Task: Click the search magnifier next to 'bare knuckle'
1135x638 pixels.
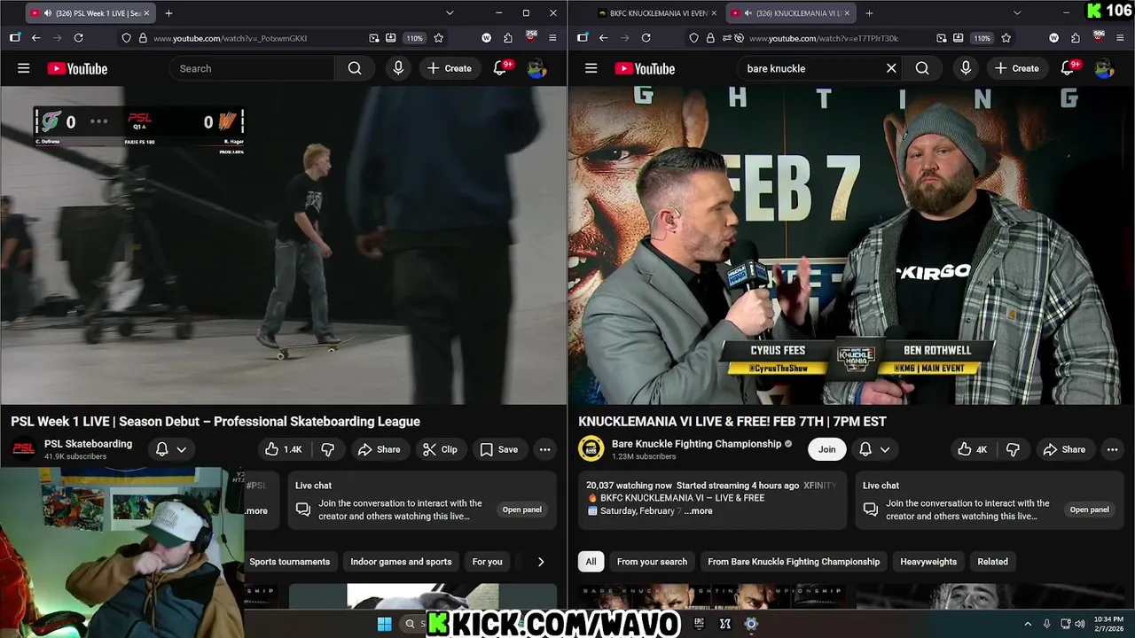Action: [x=922, y=68]
